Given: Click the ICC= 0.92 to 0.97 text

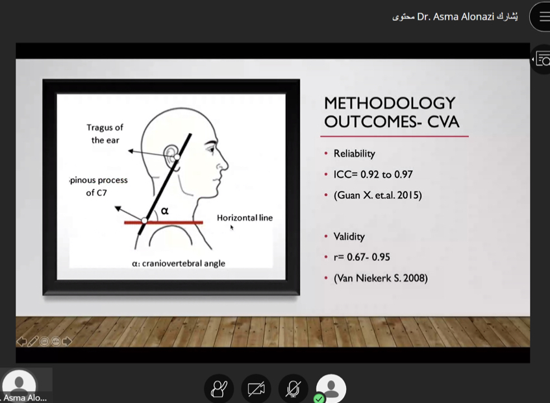Looking at the screenshot, I should 373,174.
